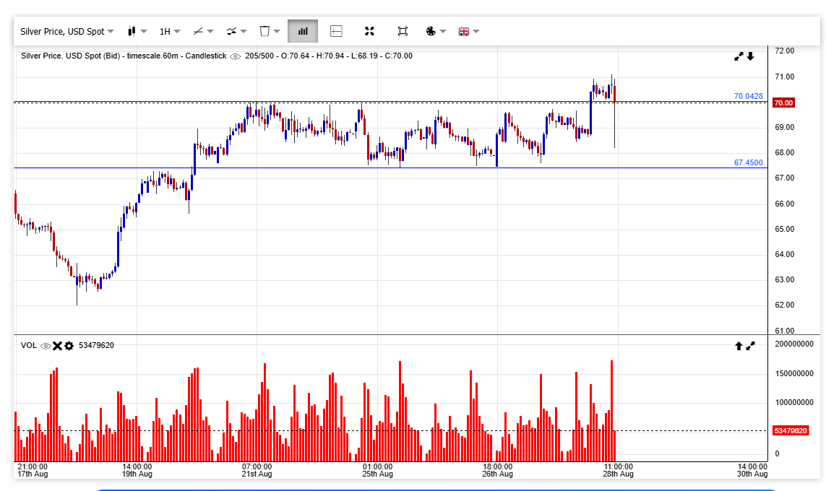Click the expand arrows fullscreen icon
Screen dimensions: 826x491
tap(369, 32)
